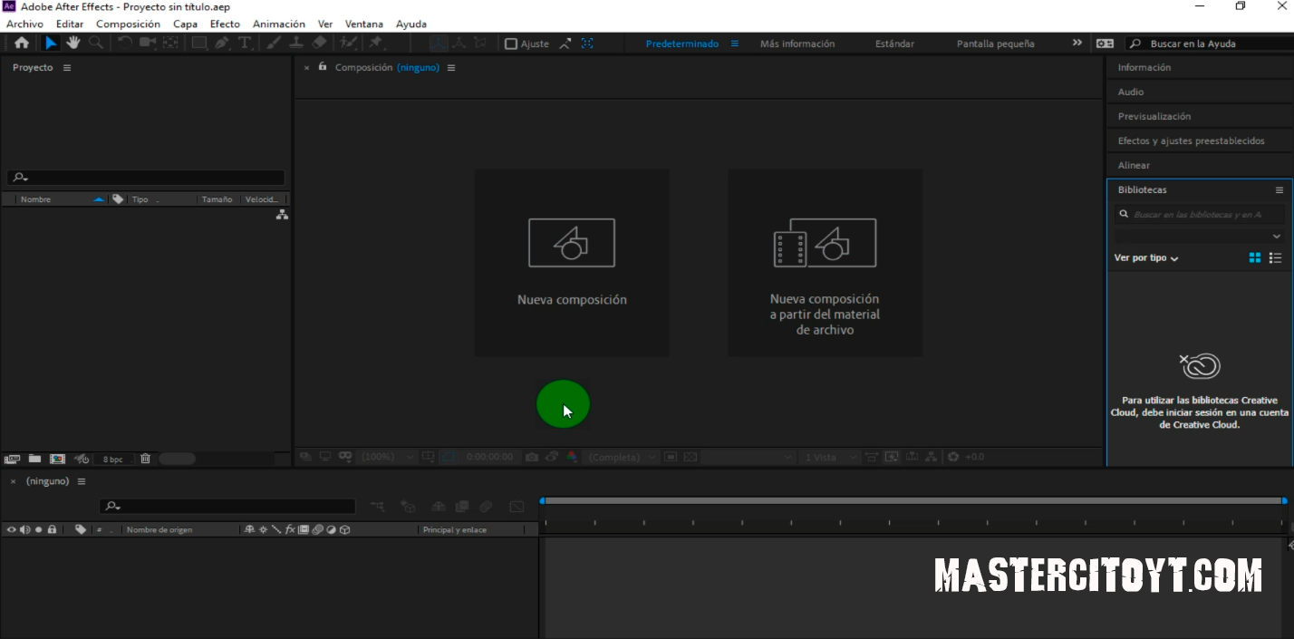Click the new folder icon in Project panel
This screenshot has height=639, width=1294.
(34, 459)
